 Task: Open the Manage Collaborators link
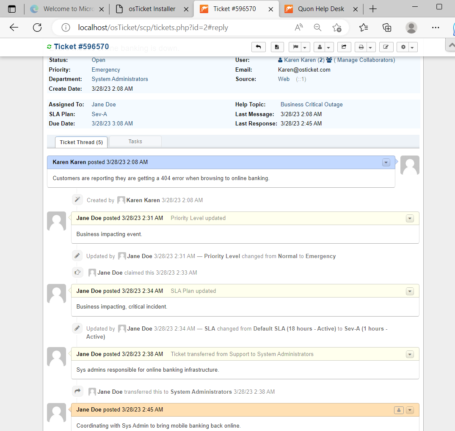[x=365, y=60]
